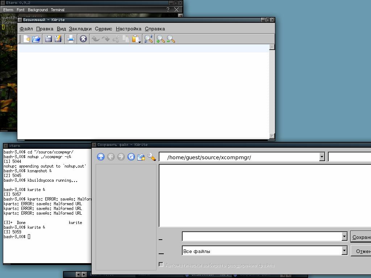Toggle automatic file extension selection checkbox

pyautogui.click(x=161, y=265)
